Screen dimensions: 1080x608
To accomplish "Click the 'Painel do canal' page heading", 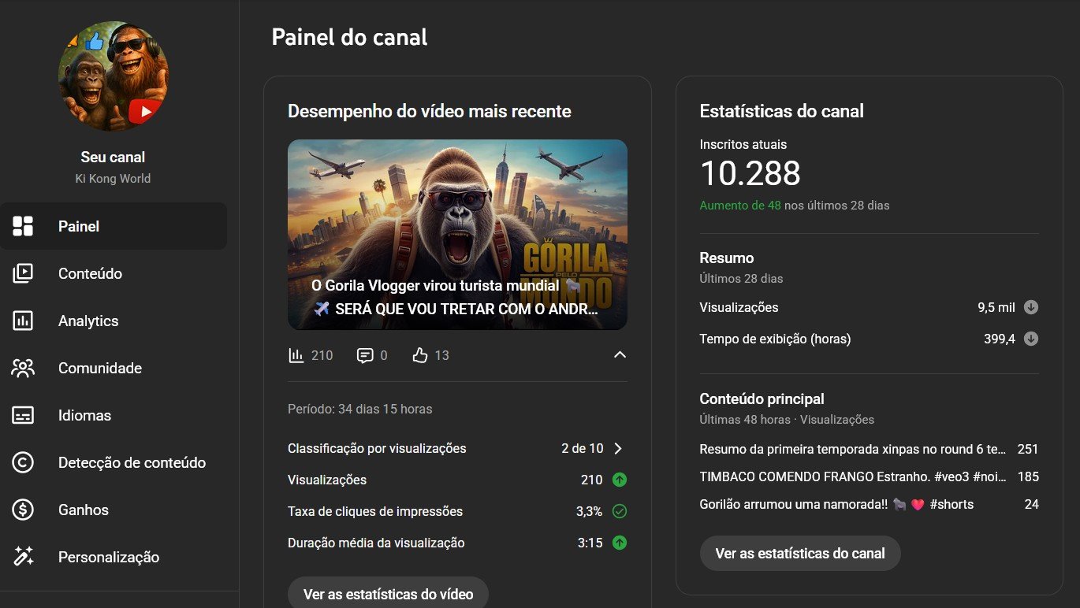I will coord(349,37).
